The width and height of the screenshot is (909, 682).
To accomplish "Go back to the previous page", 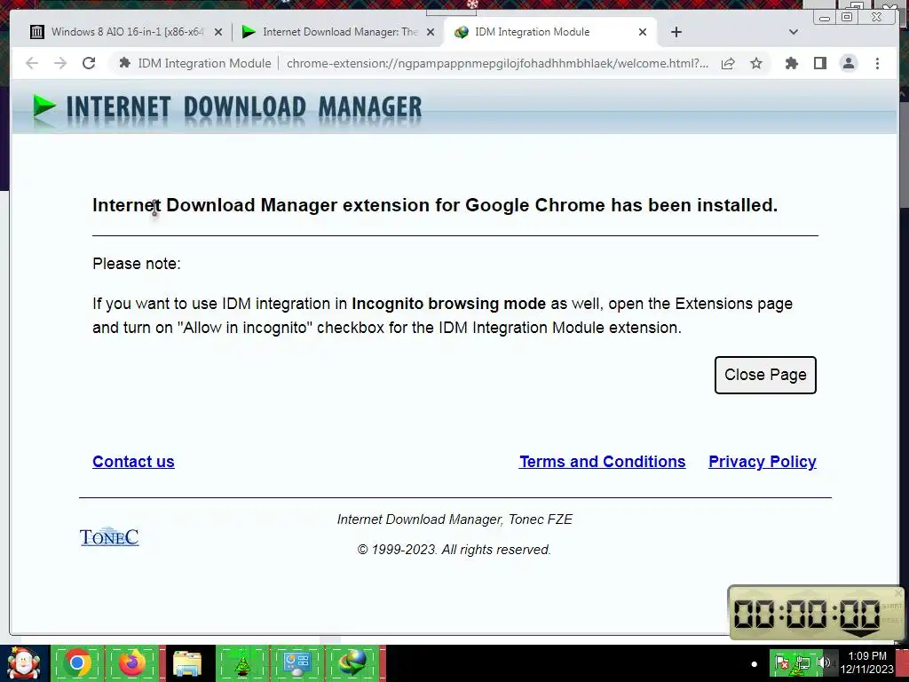I will pos(32,63).
